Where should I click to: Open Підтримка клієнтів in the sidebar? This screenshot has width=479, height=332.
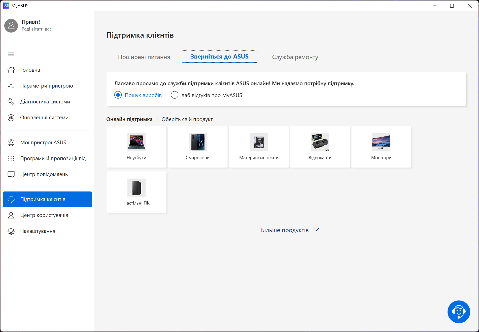point(47,199)
